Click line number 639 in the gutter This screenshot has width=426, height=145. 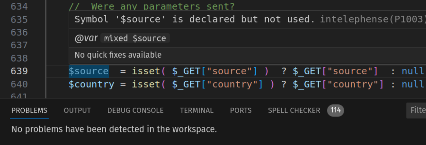coord(19,71)
